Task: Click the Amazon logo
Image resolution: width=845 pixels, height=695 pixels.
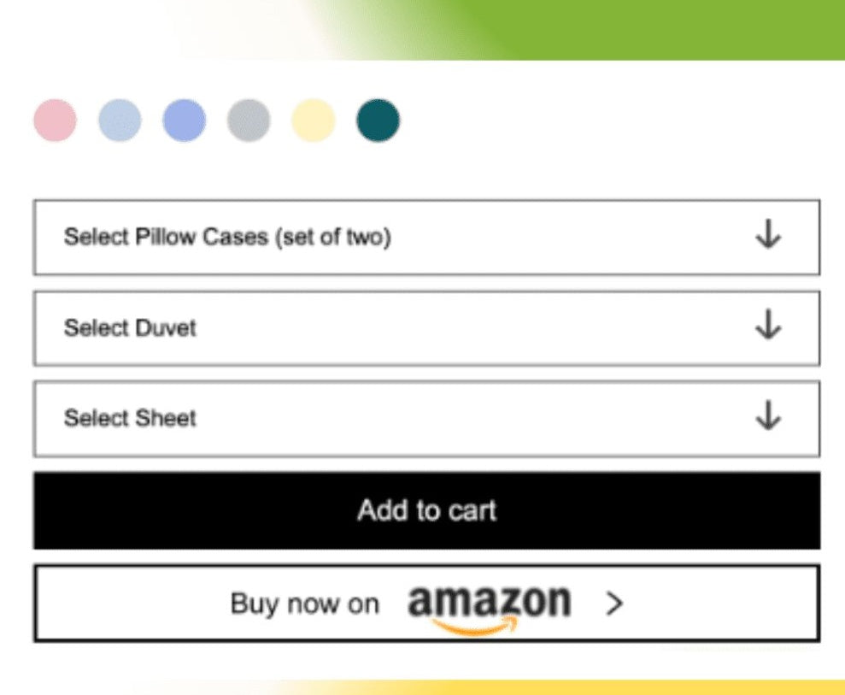Action: 489,605
